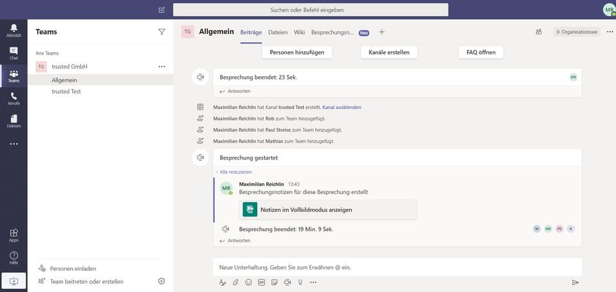
Task: Click MR avatar on 23 Sek. post
Action: pos(574,77)
